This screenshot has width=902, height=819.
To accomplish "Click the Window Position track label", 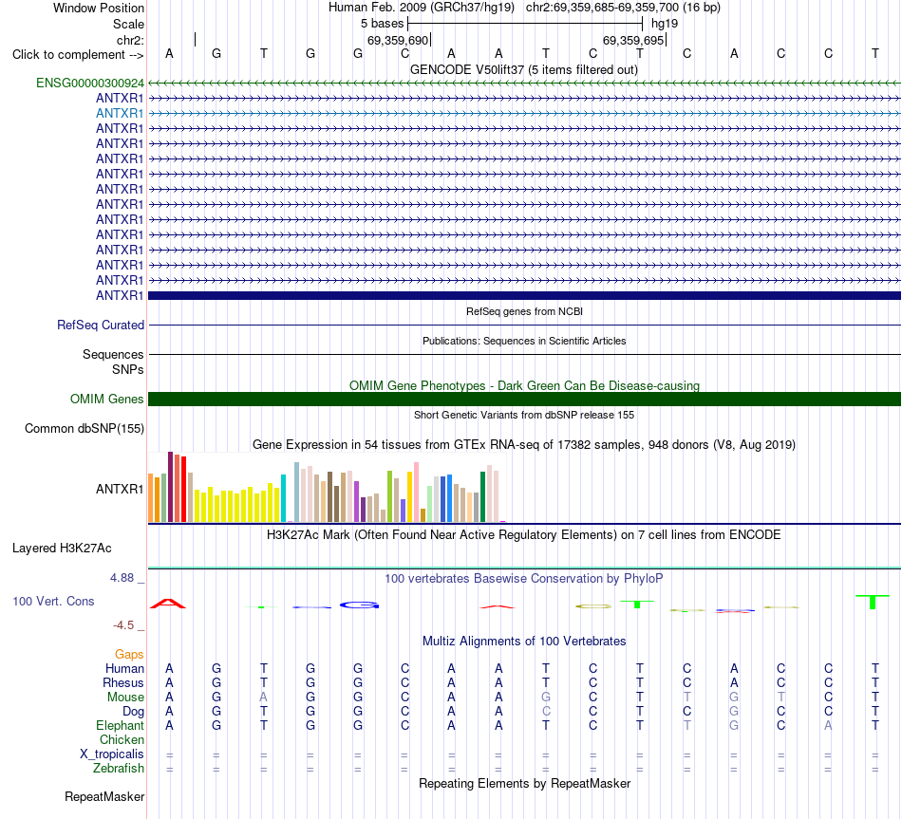I will 99,8.
